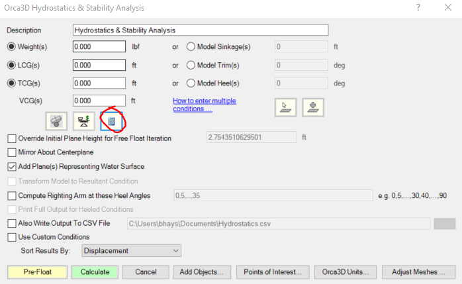
Task: Click the Model Heel(s) value field
Action: click(301, 83)
